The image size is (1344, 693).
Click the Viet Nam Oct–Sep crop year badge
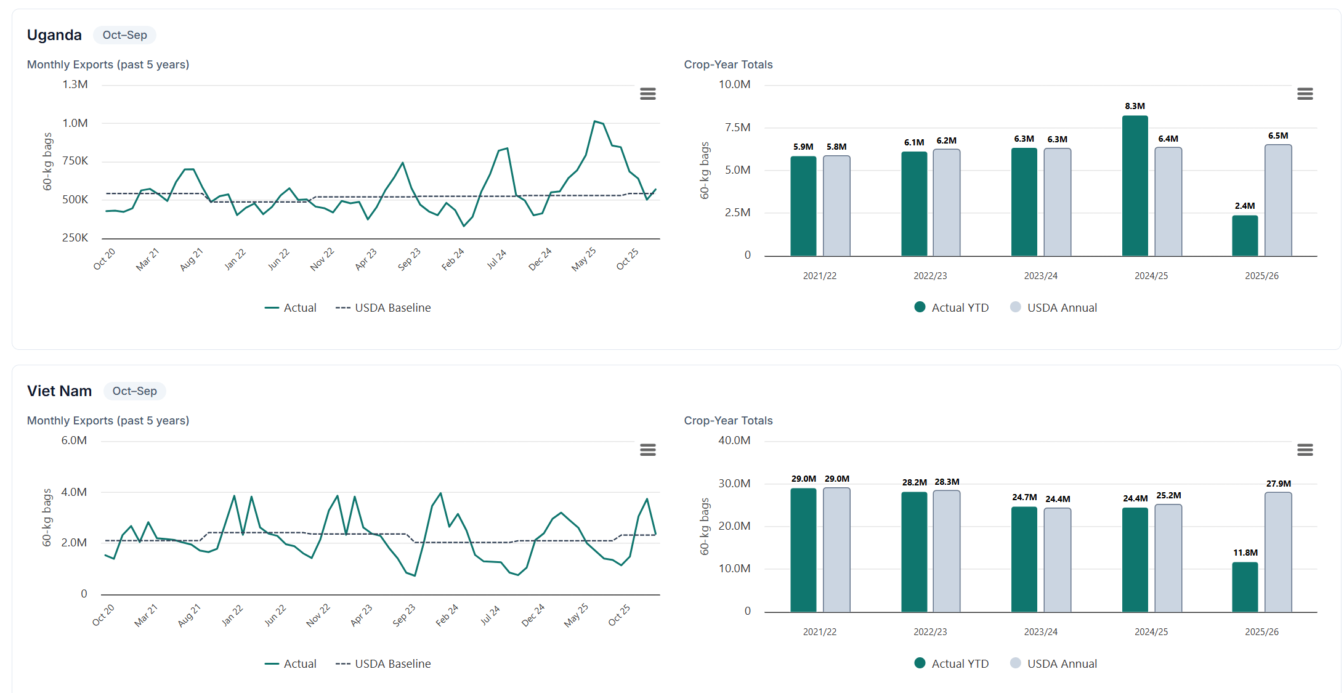coord(134,391)
